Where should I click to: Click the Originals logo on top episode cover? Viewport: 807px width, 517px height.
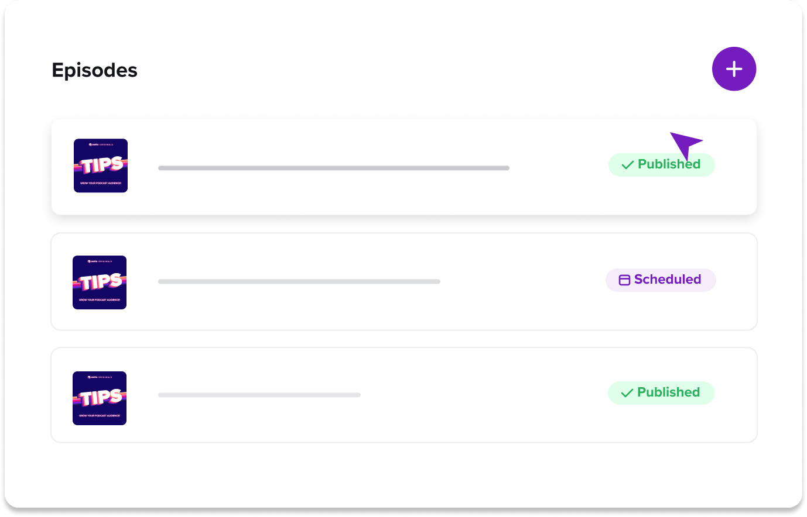coord(101,144)
